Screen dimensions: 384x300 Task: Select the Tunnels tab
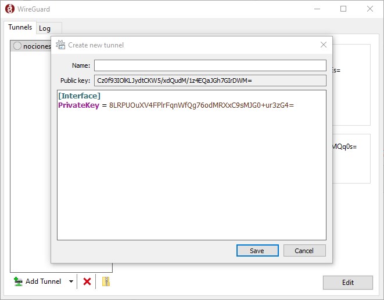coord(20,27)
